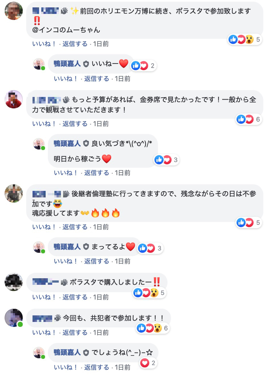Open reactions on the ホリエモン万博 comment

[x=245, y=40]
